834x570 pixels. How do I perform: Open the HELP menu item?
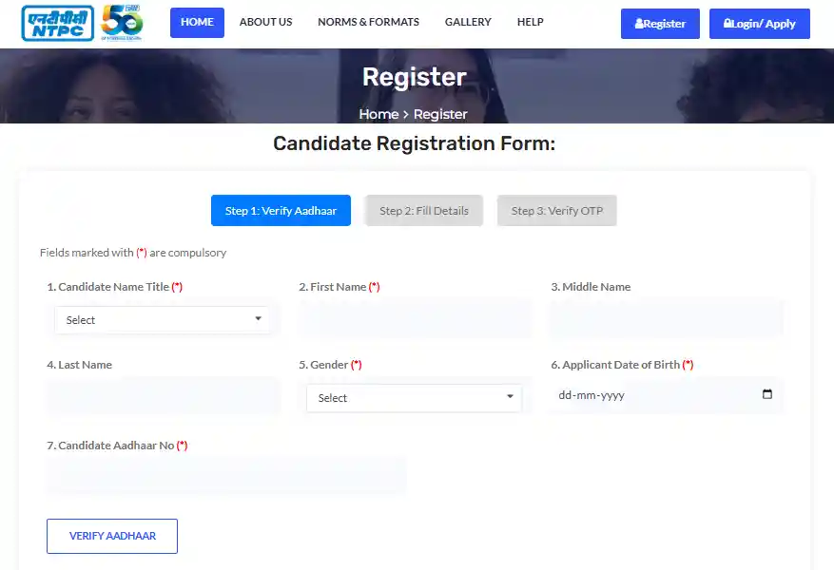point(530,22)
